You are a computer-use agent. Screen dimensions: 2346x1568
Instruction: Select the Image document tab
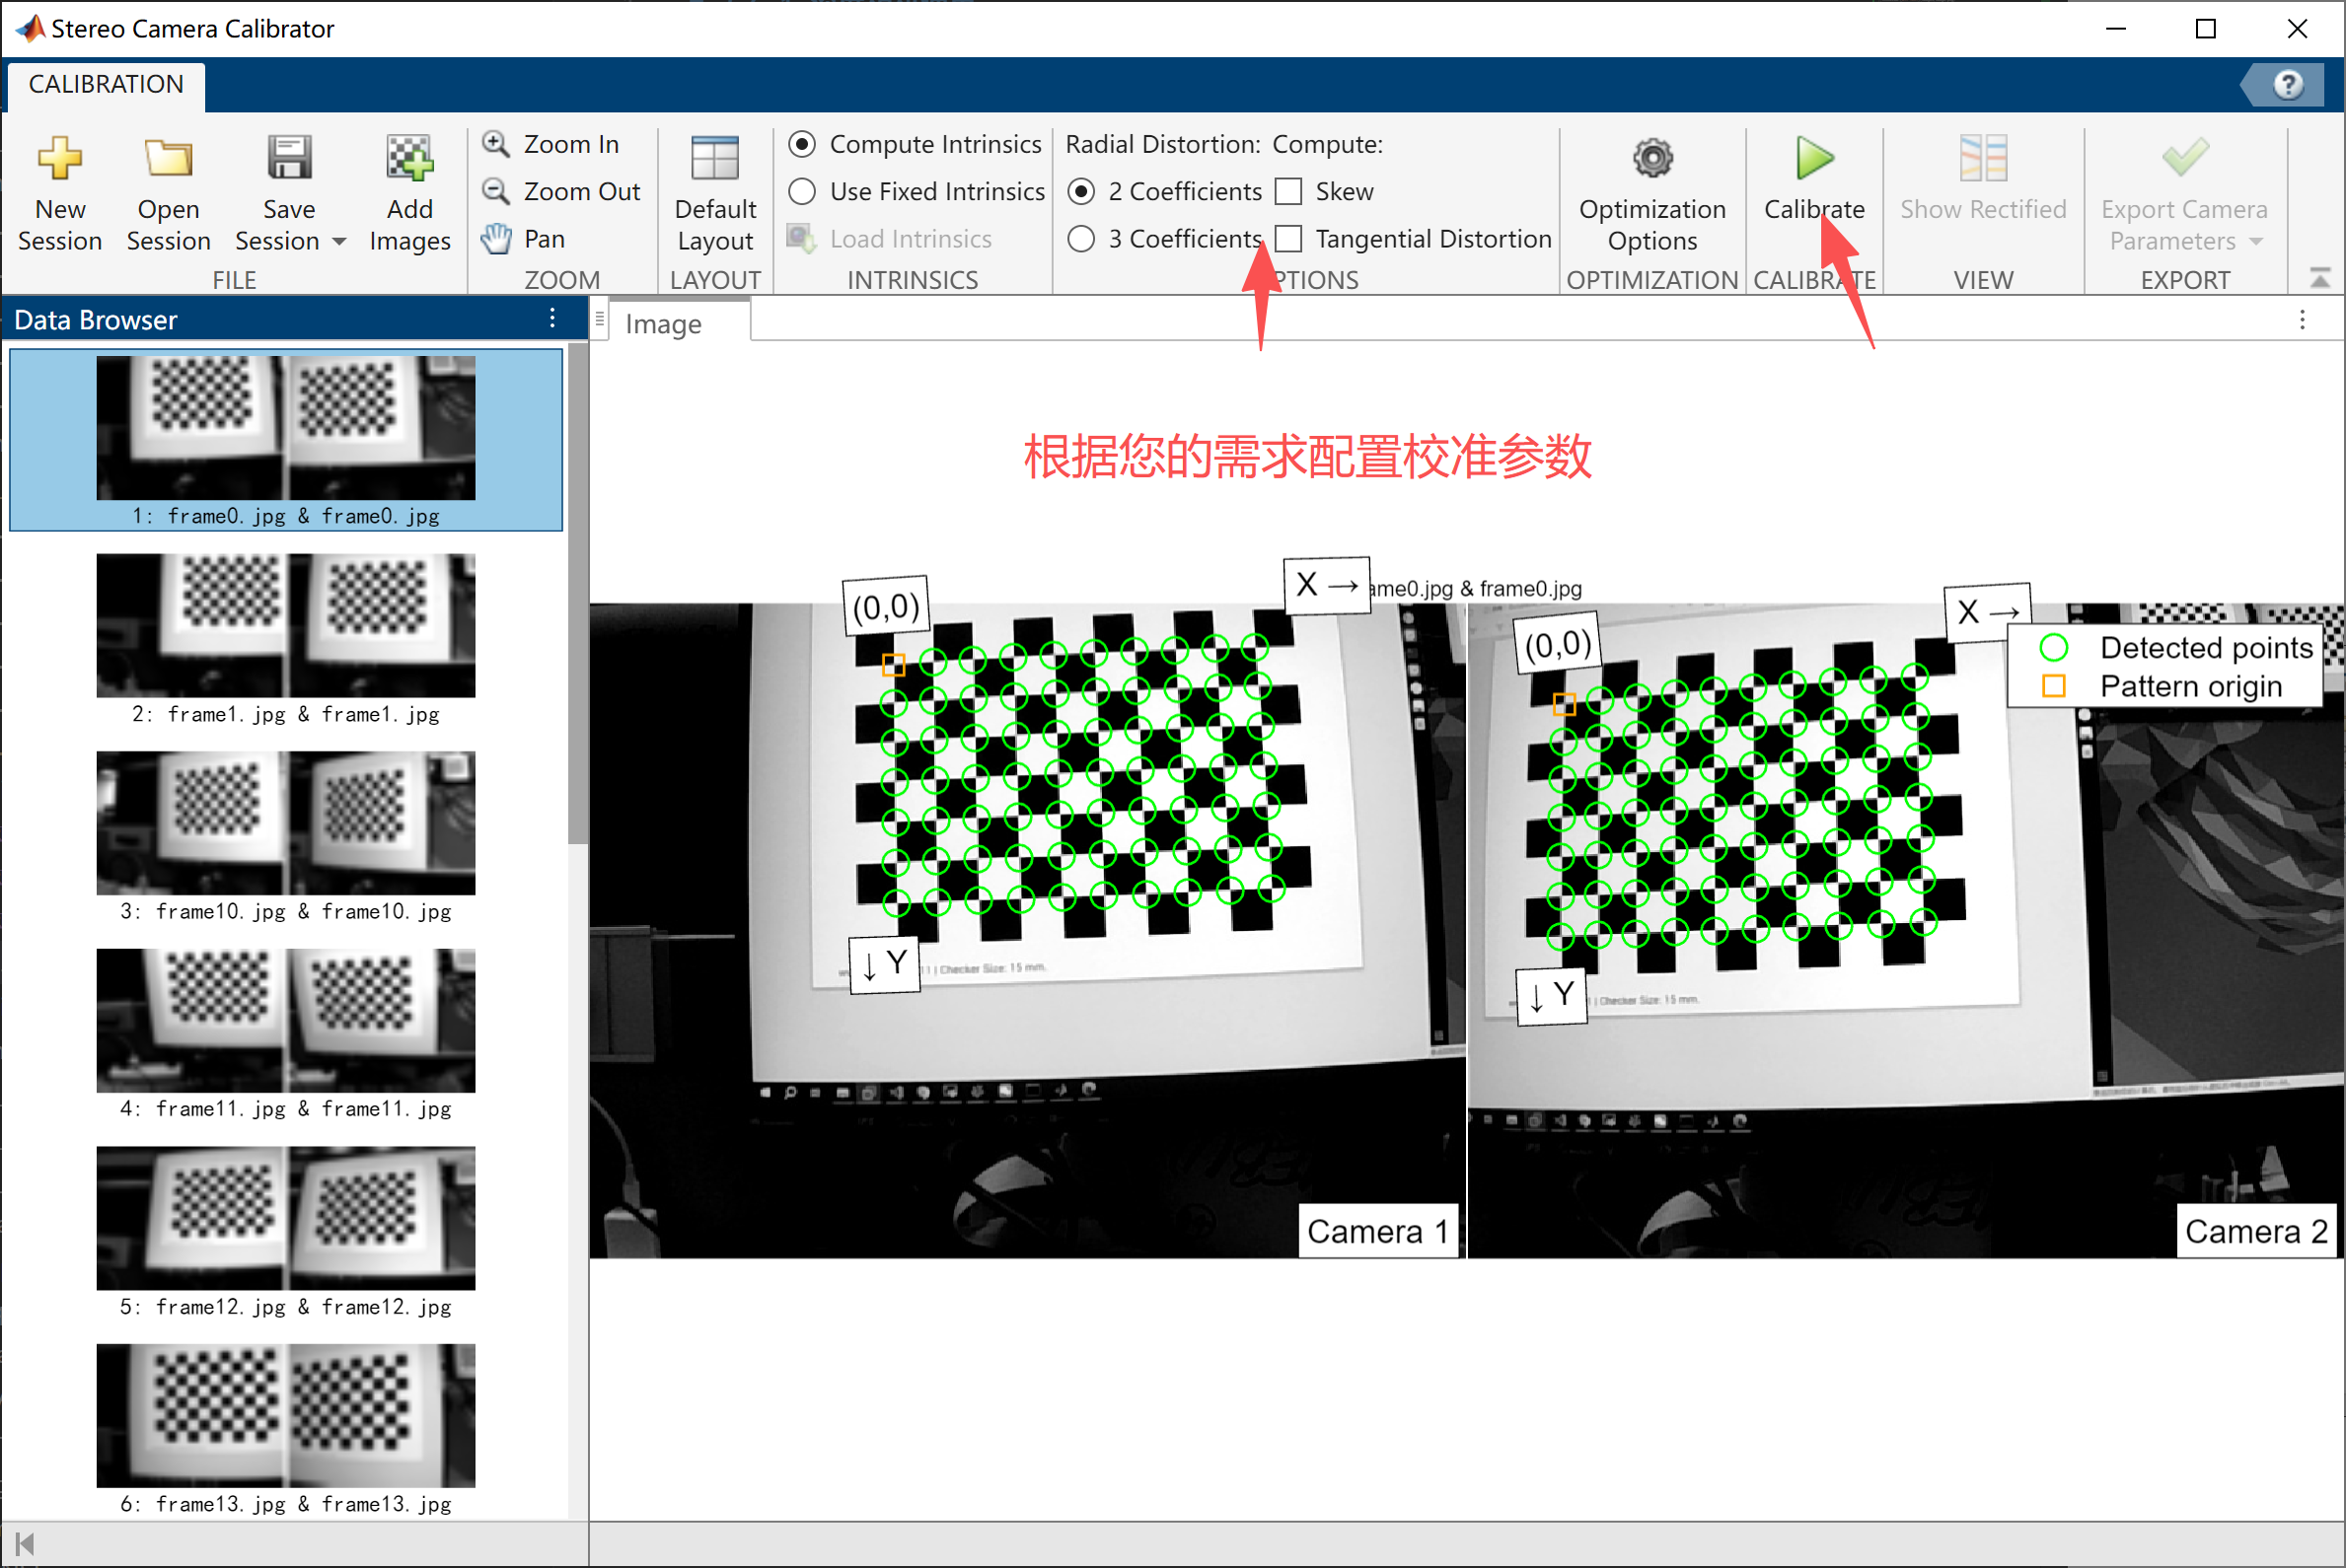click(662, 324)
